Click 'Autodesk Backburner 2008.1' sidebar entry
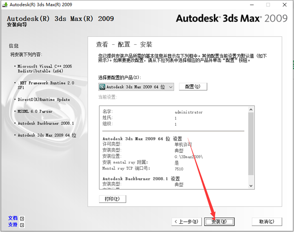This screenshot has height=232, width=294. [46, 123]
